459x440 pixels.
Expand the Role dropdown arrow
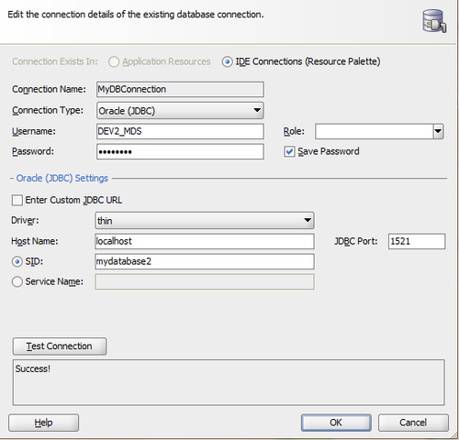click(438, 131)
